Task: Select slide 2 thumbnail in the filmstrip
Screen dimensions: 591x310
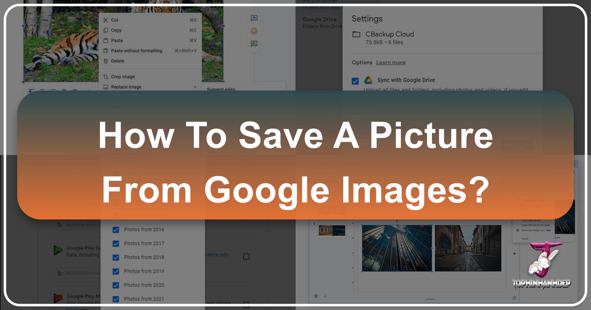Action: tap(331, 230)
